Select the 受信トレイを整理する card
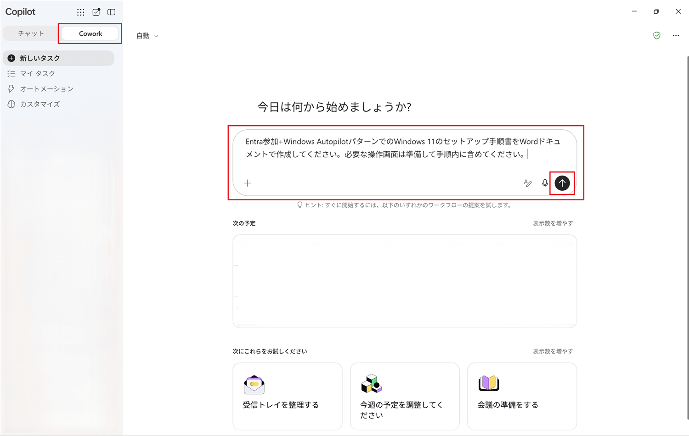 [288, 397]
